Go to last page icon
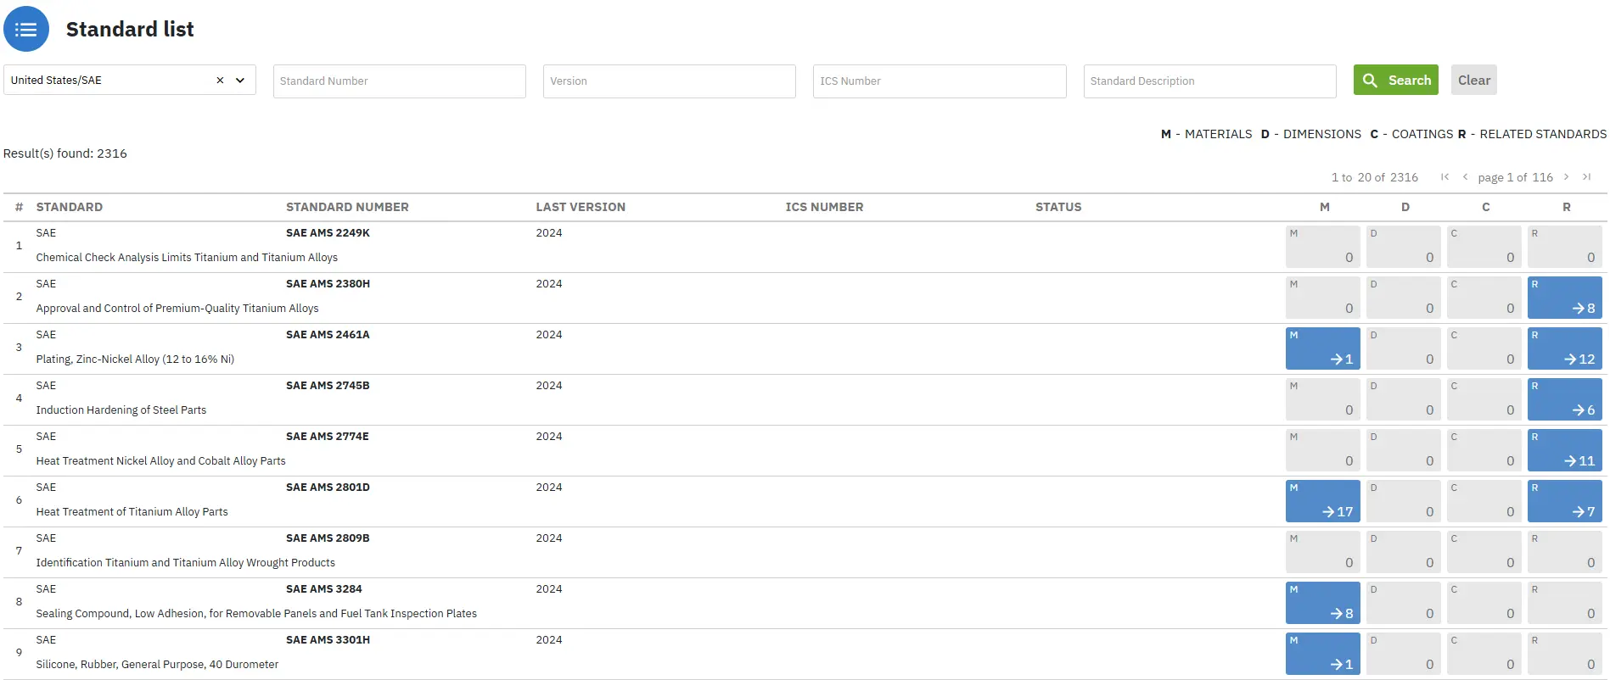The width and height of the screenshot is (1610, 680). (x=1586, y=177)
